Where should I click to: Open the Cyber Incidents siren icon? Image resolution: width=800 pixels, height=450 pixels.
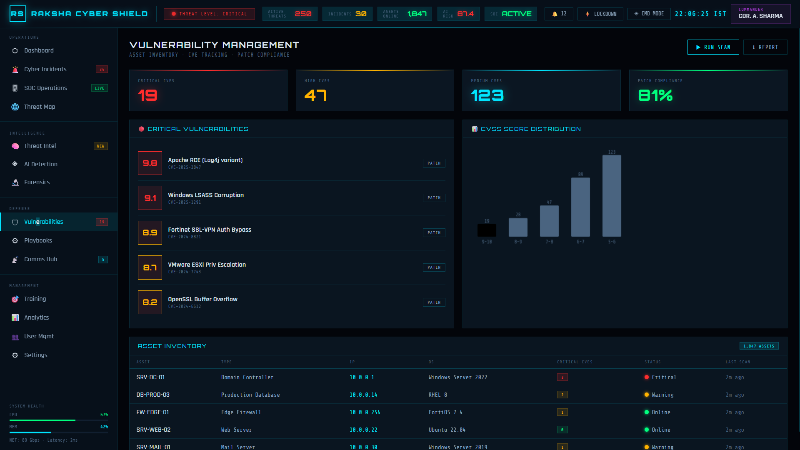15,70
